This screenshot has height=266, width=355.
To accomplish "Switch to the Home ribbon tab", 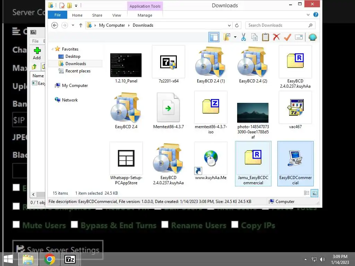I will point(77,15).
